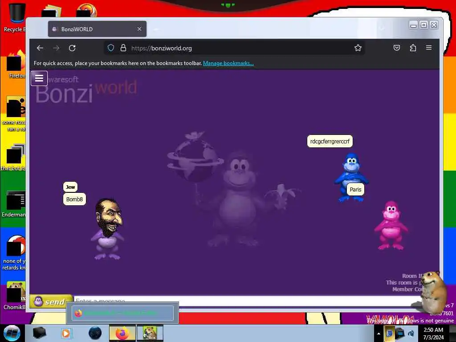Click the Paris name label
The width and height of the screenshot is (456, 342).
click(x=355, y=190)
